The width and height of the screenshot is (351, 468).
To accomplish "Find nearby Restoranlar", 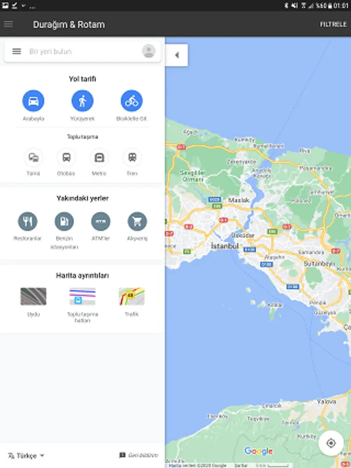I will pos(28,222).
